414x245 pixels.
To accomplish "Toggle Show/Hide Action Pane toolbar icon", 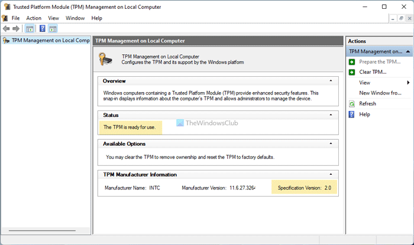I will coord(53,29).
